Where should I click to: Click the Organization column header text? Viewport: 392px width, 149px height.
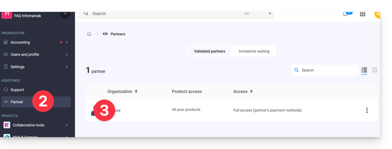(x=120, y=91)
